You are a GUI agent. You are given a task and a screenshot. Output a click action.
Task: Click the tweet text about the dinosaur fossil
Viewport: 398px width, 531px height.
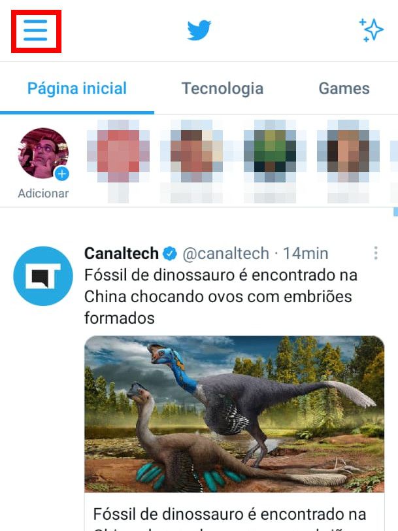[x=221, y=297]
